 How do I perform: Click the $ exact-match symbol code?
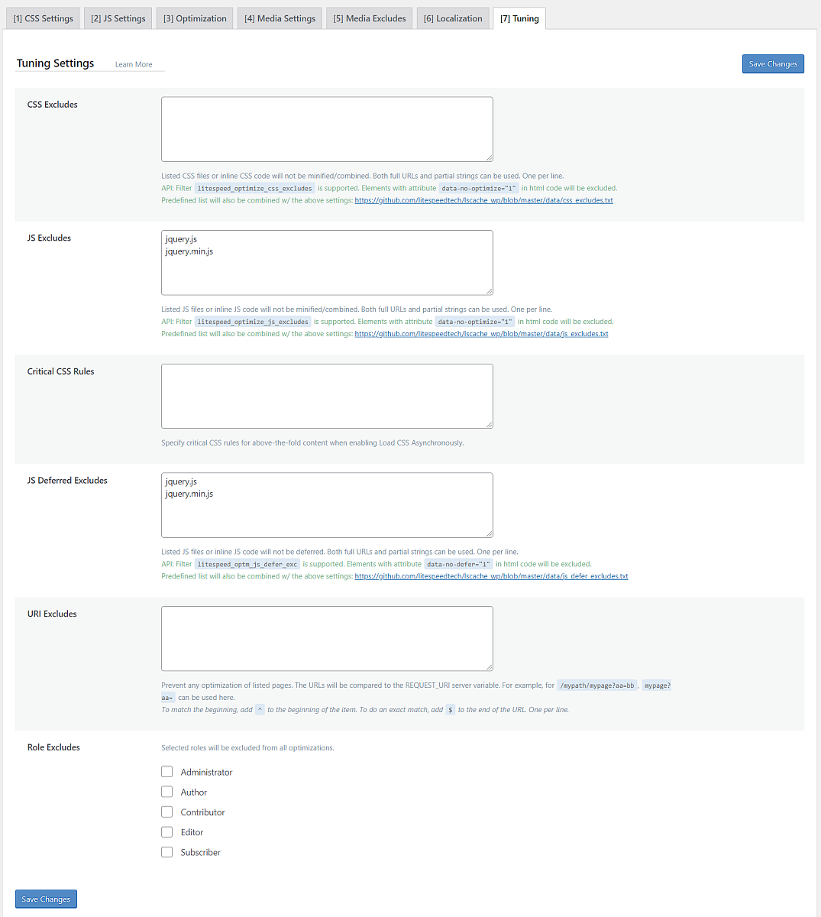click(x=451, y=710)
